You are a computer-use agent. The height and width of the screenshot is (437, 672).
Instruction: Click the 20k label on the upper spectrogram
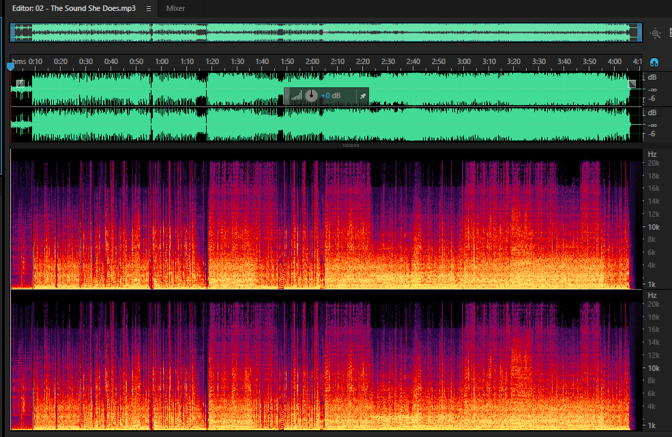(654, 163)
